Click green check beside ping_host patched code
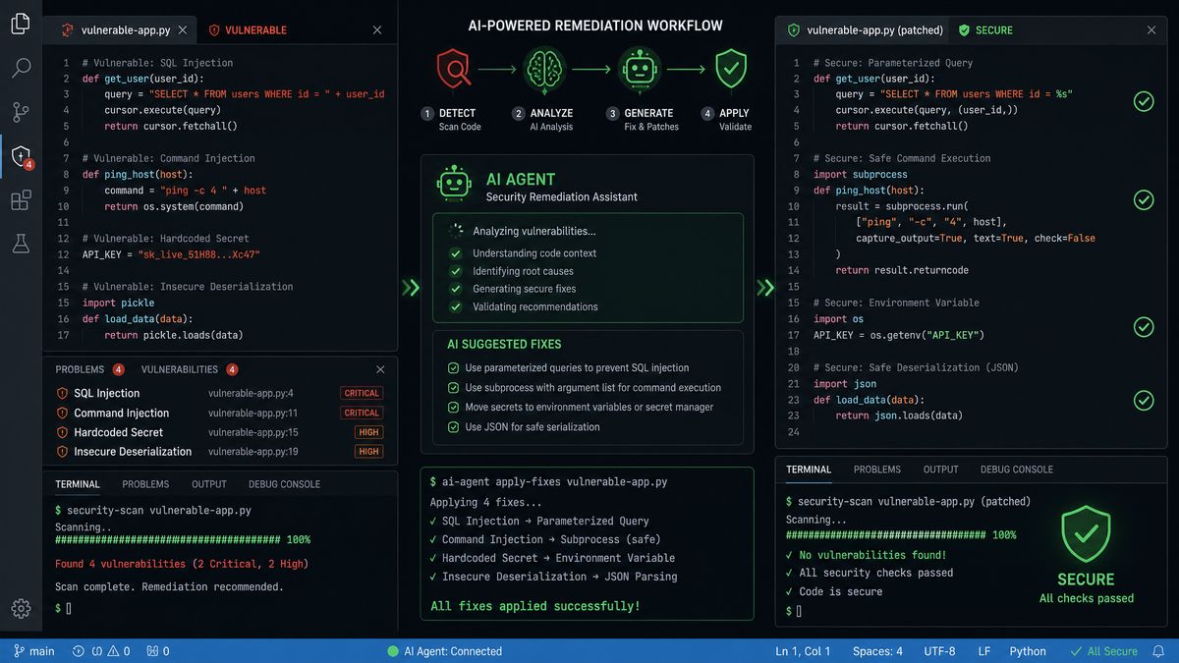Screen dimensions: 1179x663 pyautogui.click(x=1144, y=199)
